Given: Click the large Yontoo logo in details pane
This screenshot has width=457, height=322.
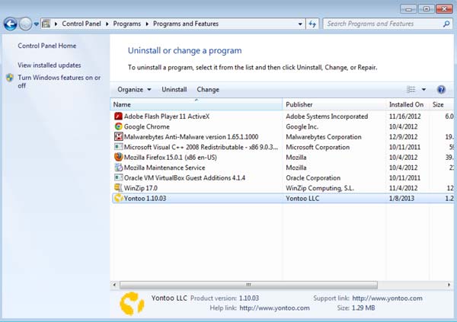Looking at the screenshot, I should coord(132,304).
